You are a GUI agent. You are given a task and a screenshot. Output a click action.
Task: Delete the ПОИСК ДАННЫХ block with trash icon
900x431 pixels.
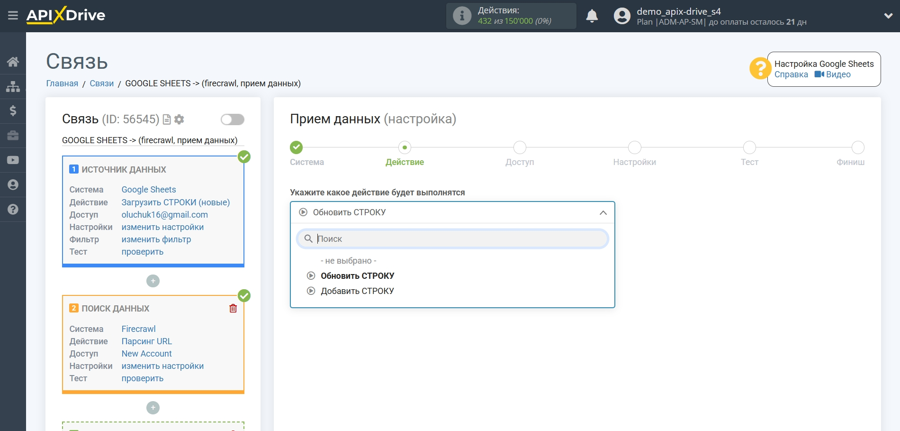coord(233,309)
